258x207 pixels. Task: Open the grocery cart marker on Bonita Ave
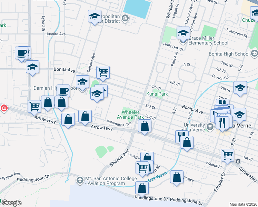[x=103, y=72]
